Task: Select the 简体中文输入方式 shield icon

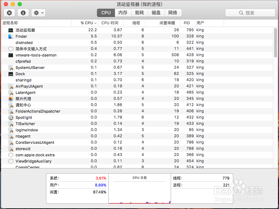Action: 11,49
